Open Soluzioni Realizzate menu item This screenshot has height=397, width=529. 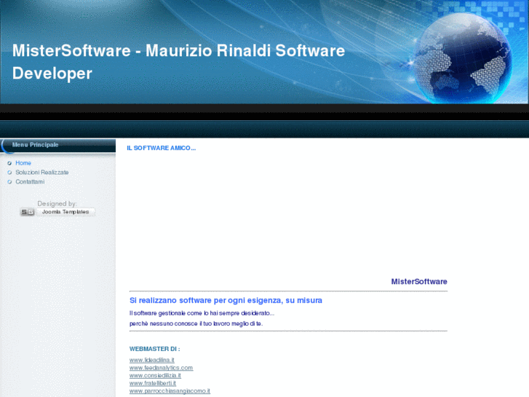click(x=41, y=173)
